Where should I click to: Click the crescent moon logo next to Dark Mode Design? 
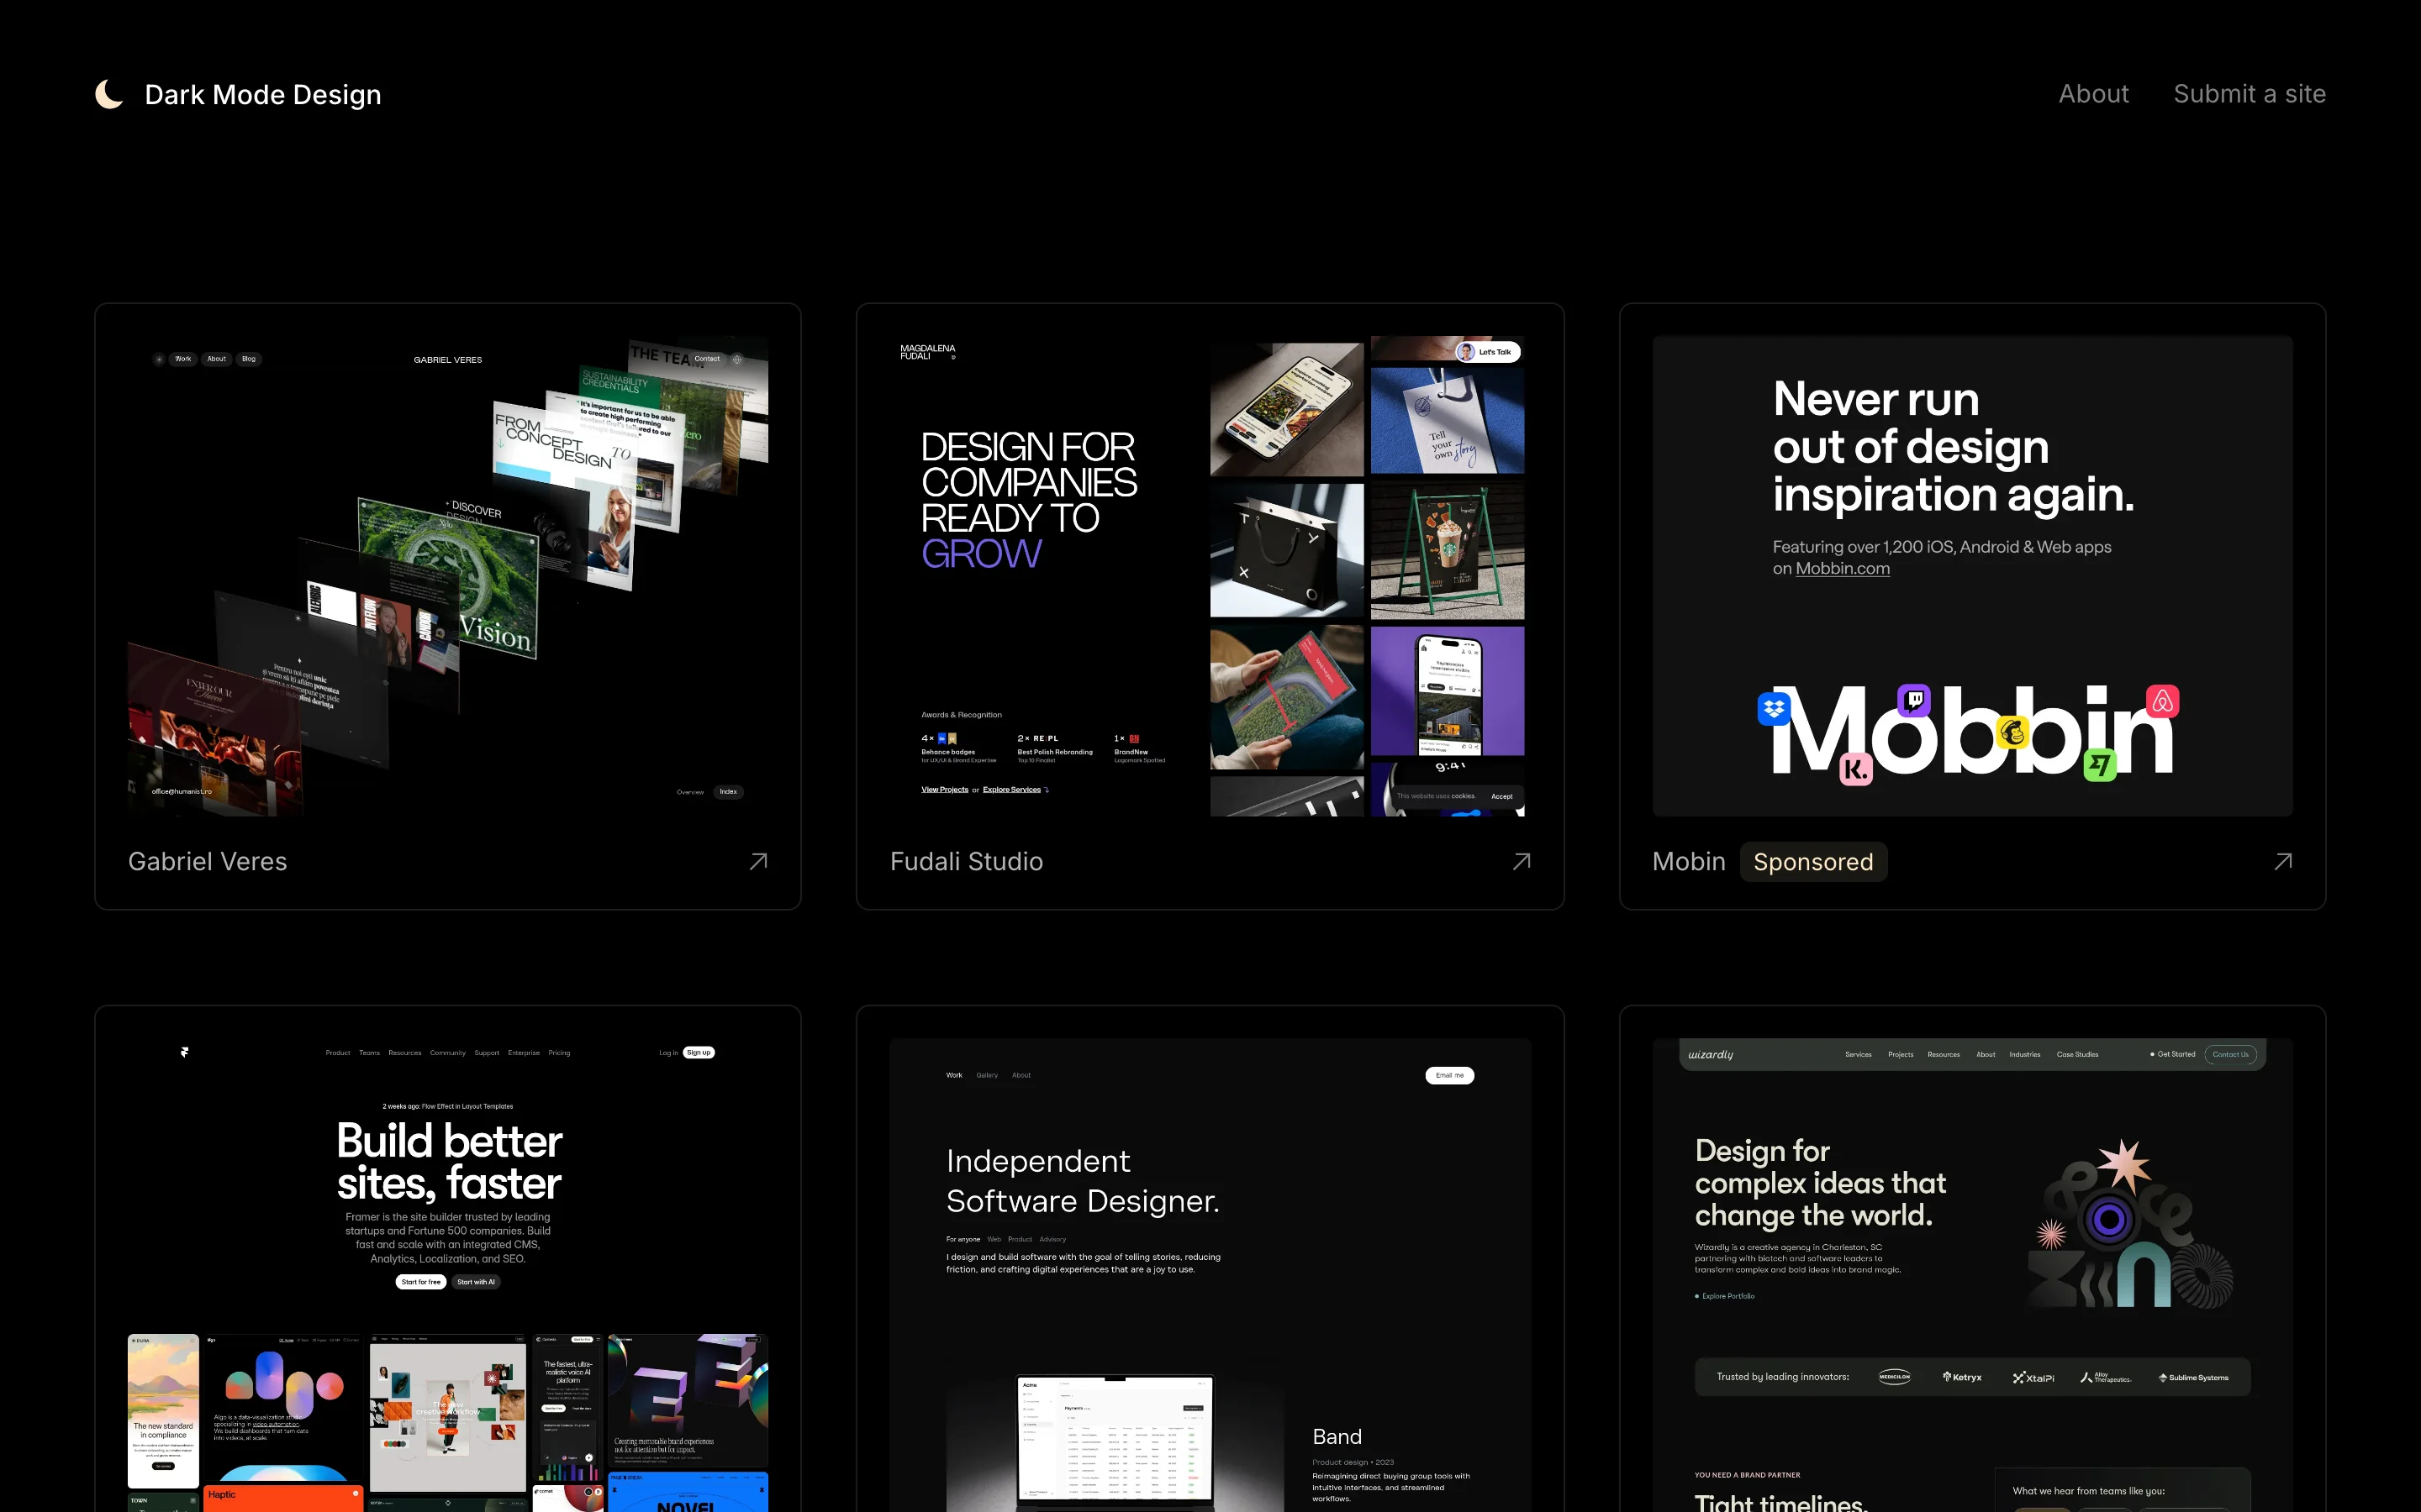pos(108,93)
